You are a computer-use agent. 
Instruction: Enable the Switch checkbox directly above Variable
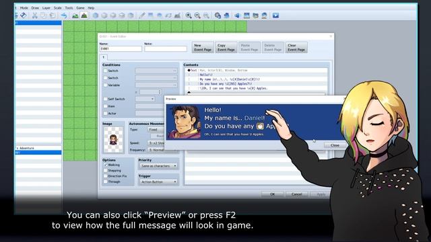[x=105, y=78]
